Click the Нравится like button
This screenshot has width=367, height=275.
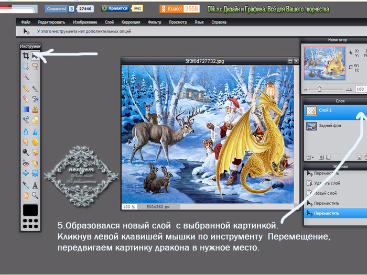point(115,8)
